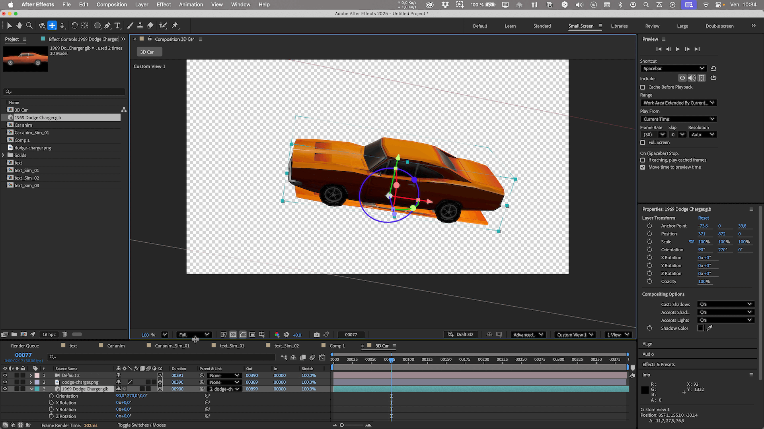This screenshot has height=429, width=764.
Task: Expand the Solids folder
Action: (3, 155)
